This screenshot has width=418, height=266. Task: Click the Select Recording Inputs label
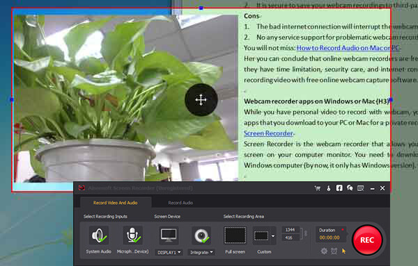(105, 217)
